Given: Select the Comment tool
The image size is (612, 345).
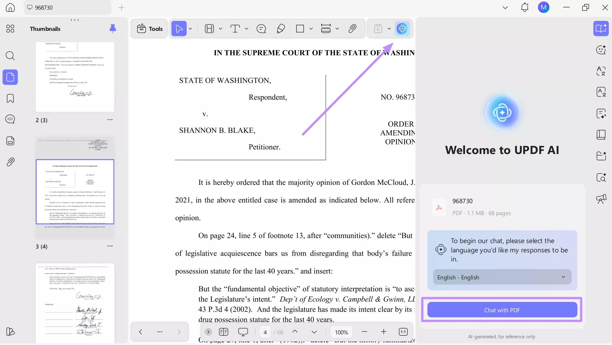Looking at the screenshot, I should (x=261, y=28).
